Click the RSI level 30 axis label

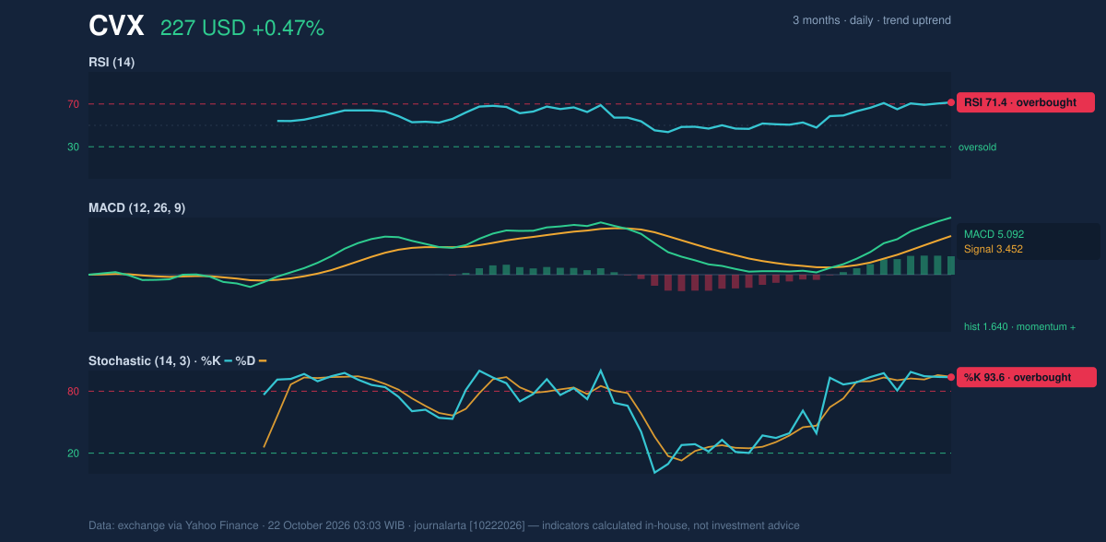pos(73,147)
